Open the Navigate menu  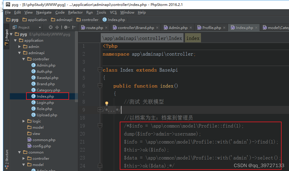[44, 12]
